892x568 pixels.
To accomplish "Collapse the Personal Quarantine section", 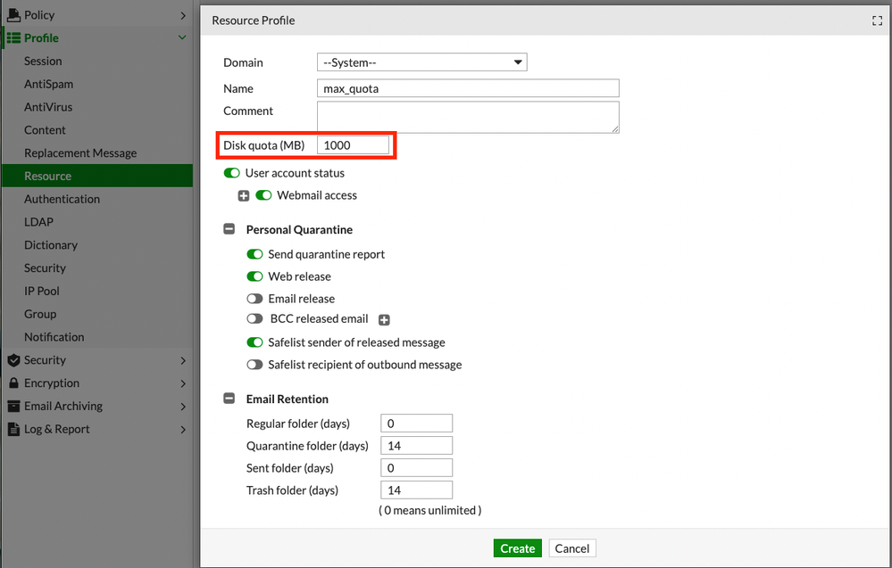I will tap(229, 230).
